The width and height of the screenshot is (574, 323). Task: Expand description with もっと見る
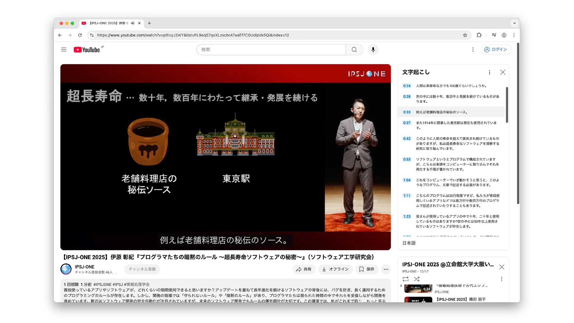point(376,301)
